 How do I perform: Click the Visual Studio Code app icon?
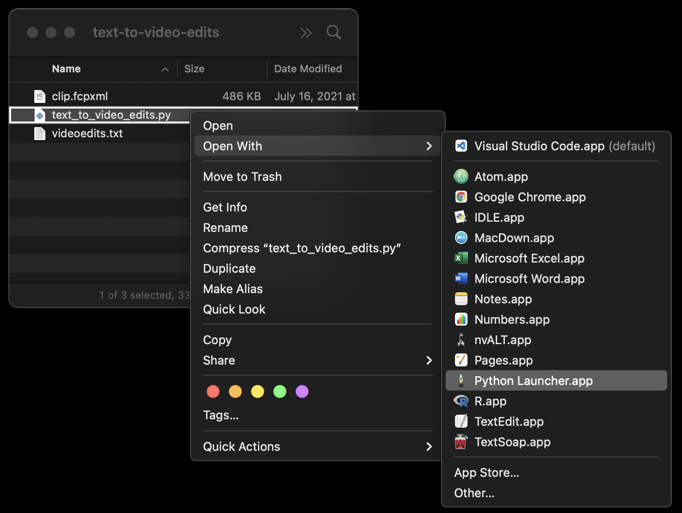(461, 146)
